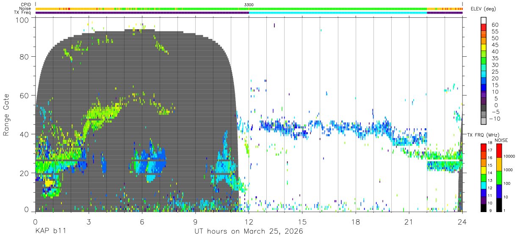
Task: Click the CPID label
Action: 26,5
